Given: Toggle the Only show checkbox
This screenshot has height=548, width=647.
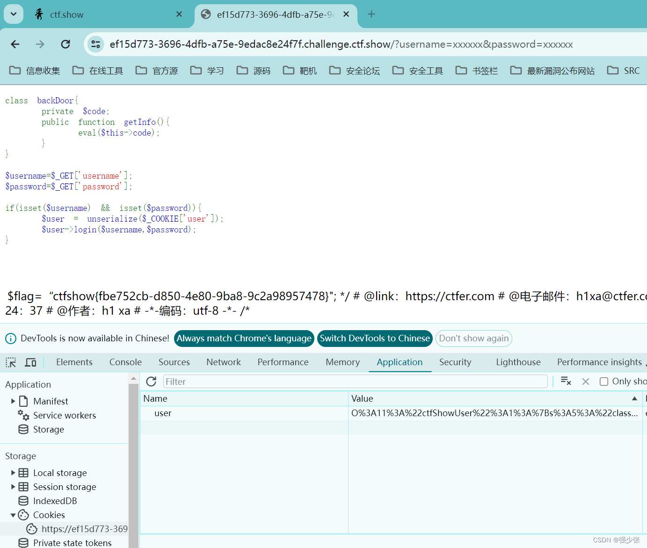Looking at the screenshot, I should 604,382.
